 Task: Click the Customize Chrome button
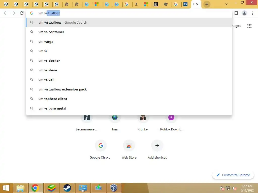click(x=233, y=175)
